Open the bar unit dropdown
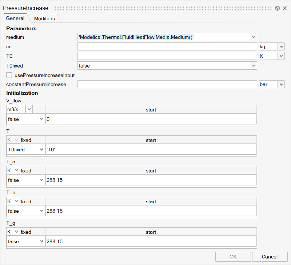Viewport: 291px width, 265px height. [281, 84]
